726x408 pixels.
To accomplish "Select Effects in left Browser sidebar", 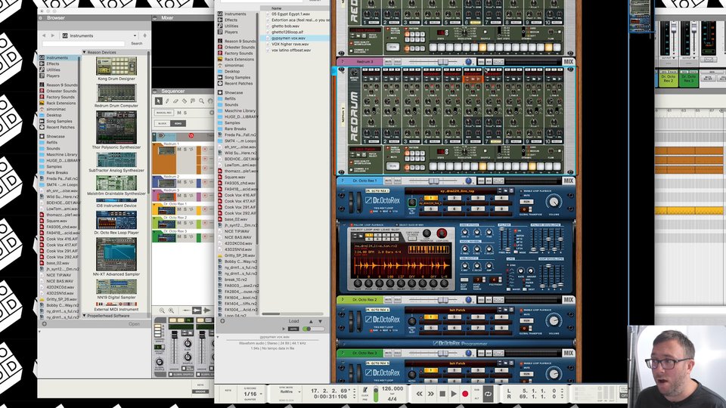I will pyautogui.click(x=53, y=63).
